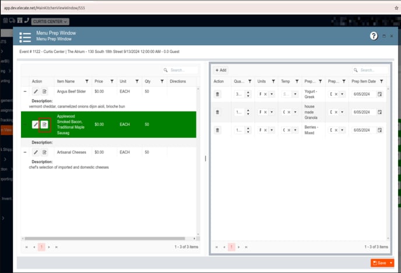Click the Prep Item Date filter icon
401x273 pixels.
click(x=382, y=81)
